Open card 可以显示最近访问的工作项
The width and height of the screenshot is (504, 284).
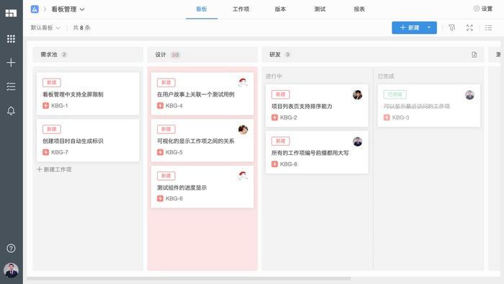pos(429,105)
